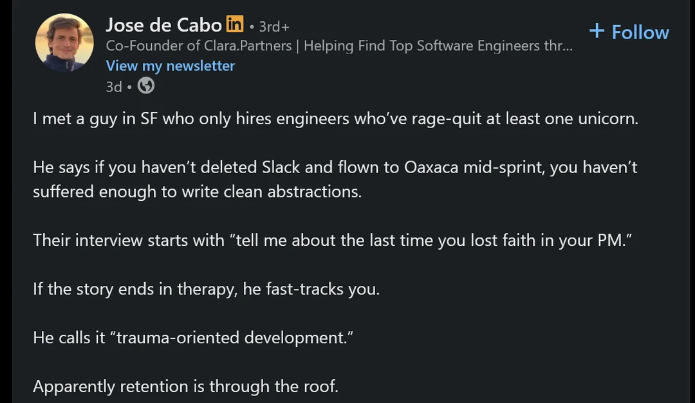Click the line about clean abstractions
The image size is (695, 403).
click(x=198, y=192)
